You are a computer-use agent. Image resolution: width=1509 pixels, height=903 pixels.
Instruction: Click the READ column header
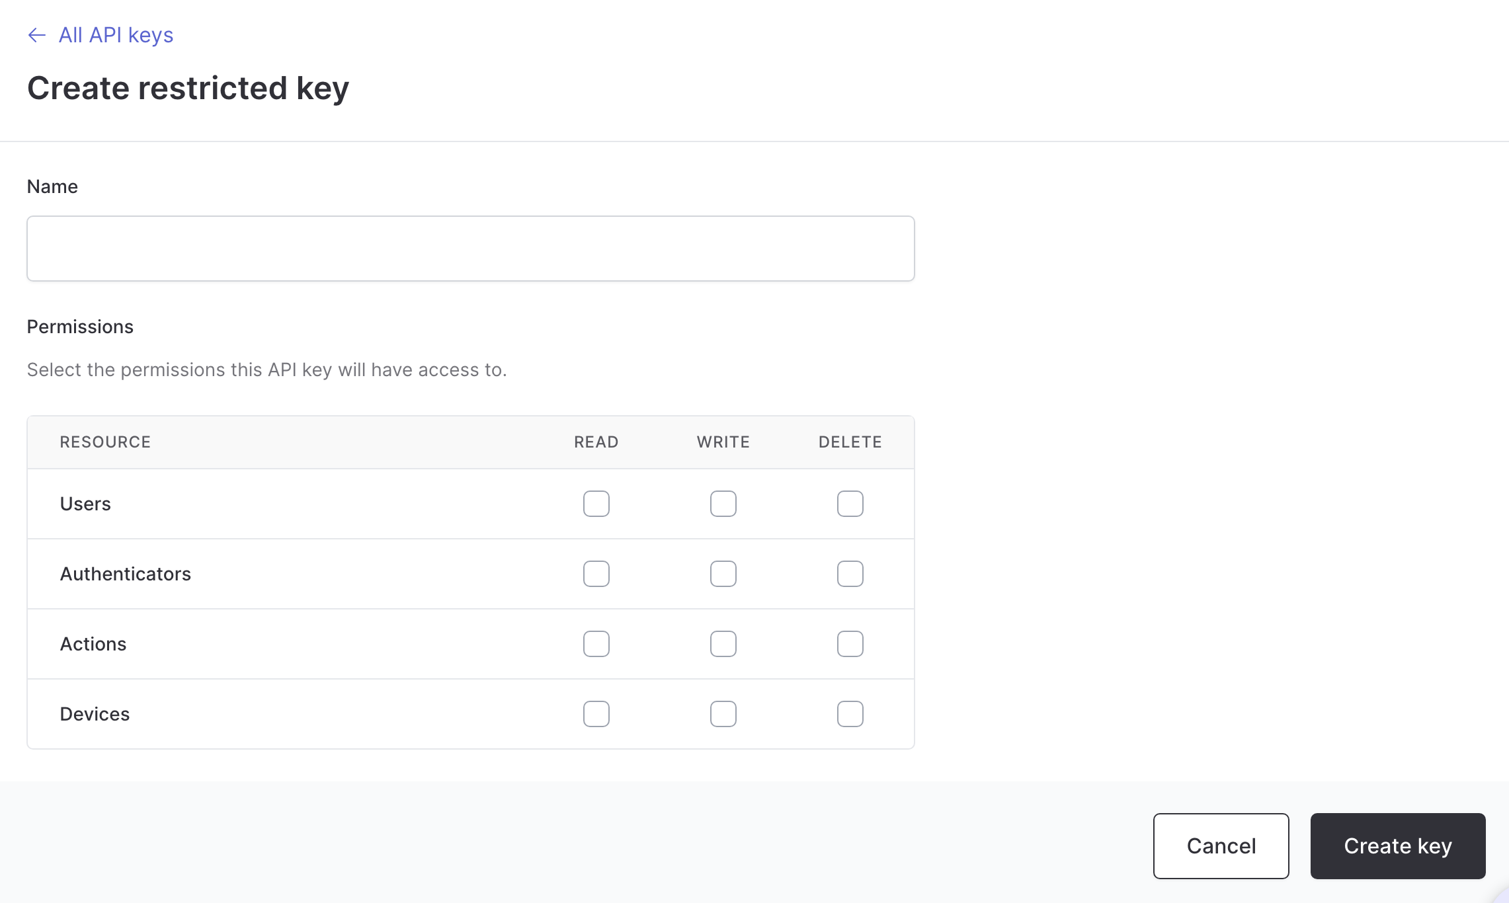pos(596,442)
